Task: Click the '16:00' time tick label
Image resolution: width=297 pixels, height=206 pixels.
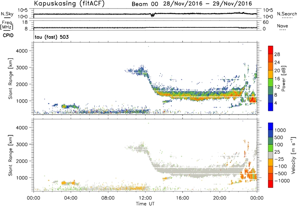Action: tap(182, 198)
